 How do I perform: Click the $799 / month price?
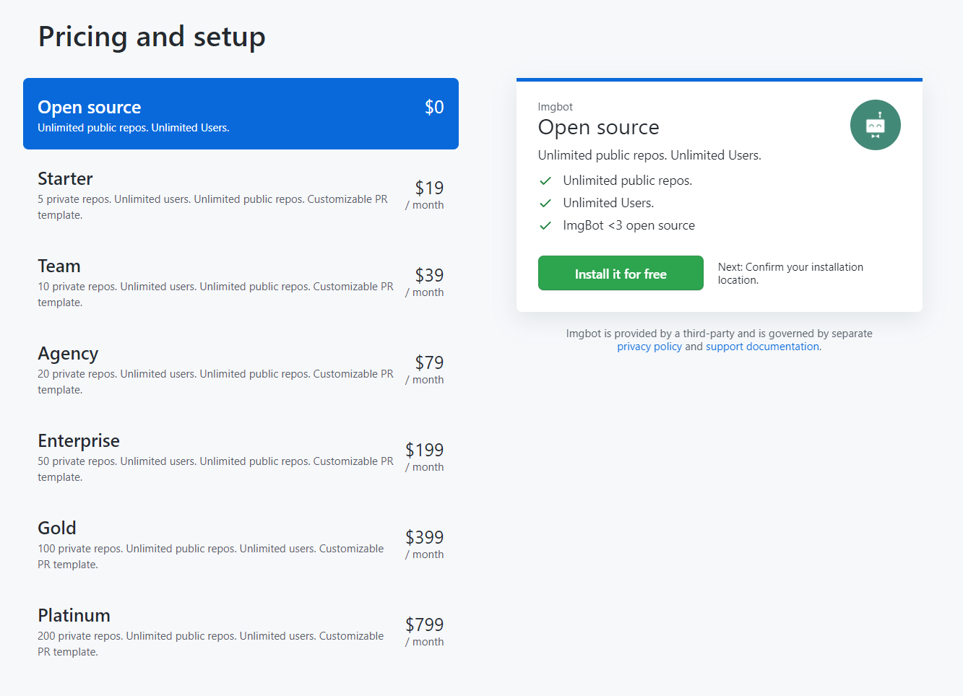pos(425,632)
